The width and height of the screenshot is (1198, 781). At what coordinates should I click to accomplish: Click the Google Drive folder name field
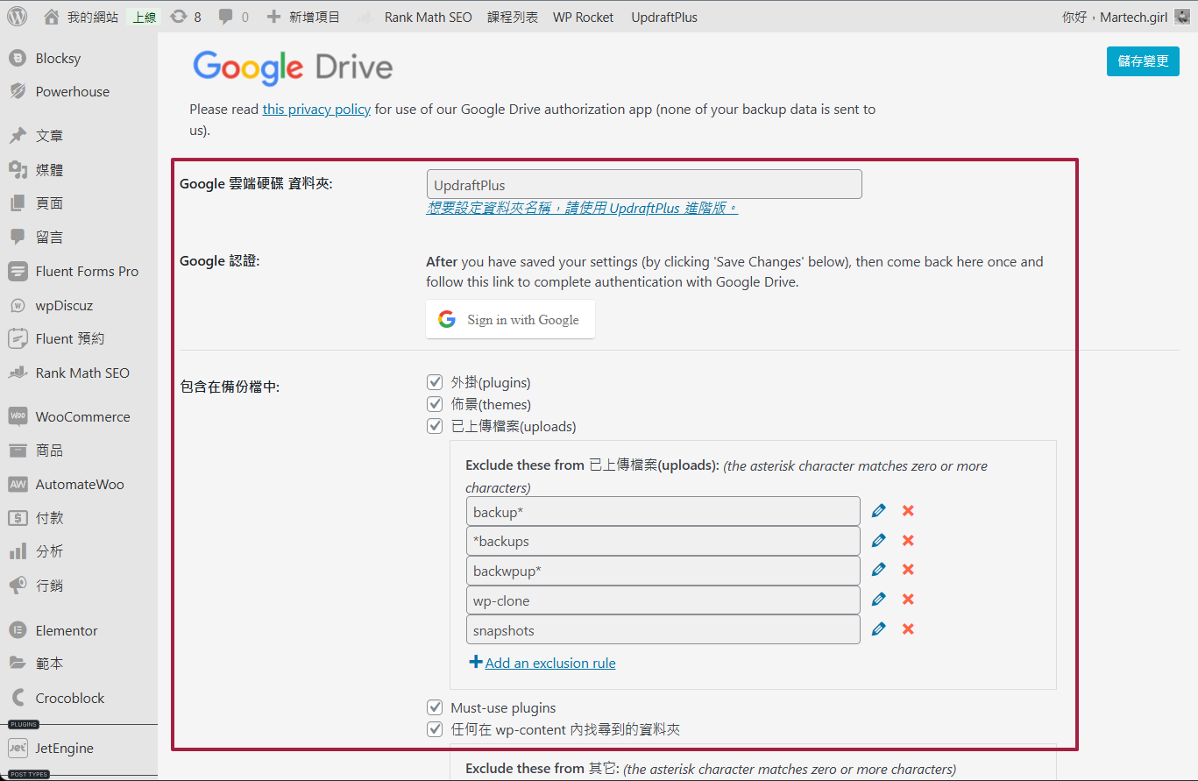644,184
